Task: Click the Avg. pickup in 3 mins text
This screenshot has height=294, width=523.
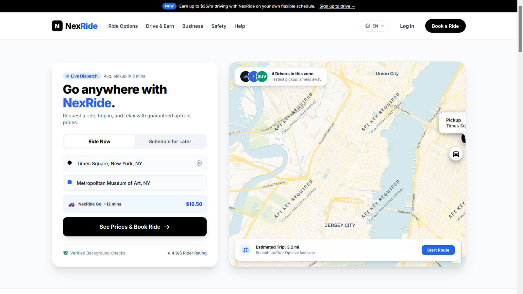Action: (125, 76)
